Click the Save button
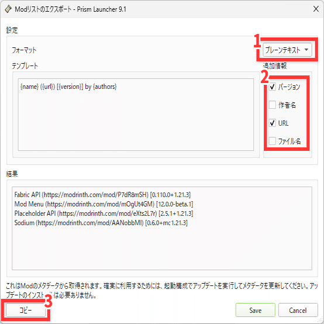 255,310
